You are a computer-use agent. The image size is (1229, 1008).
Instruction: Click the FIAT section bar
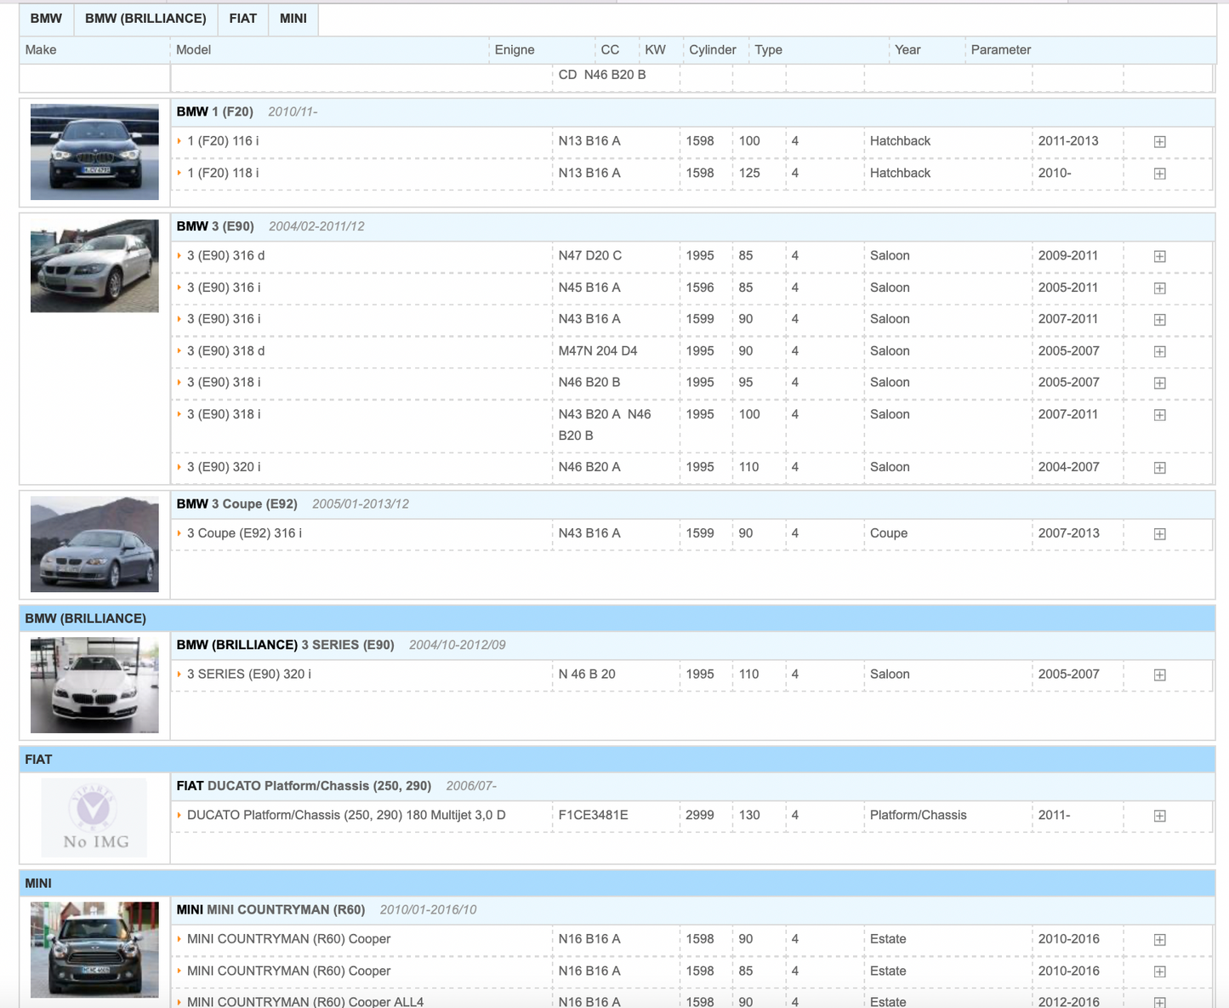617,760
